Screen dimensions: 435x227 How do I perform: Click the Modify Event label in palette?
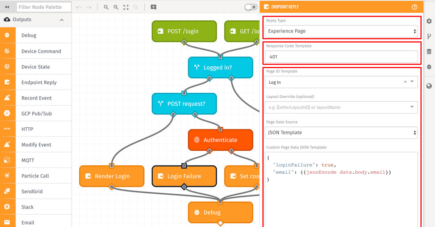coord(36,144)
